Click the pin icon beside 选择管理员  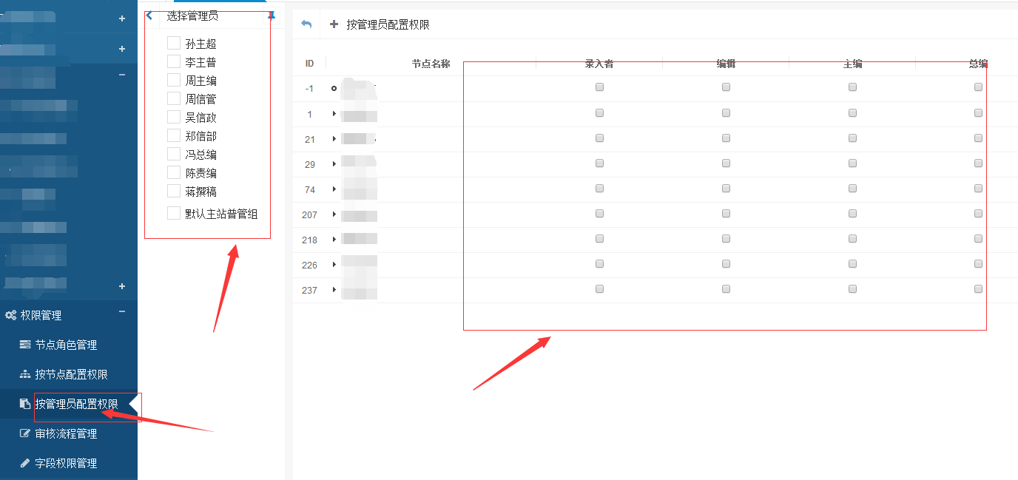coord(272,16)
